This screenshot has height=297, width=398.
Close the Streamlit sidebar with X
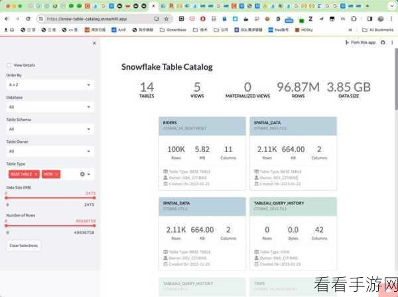tap(94, 43)
